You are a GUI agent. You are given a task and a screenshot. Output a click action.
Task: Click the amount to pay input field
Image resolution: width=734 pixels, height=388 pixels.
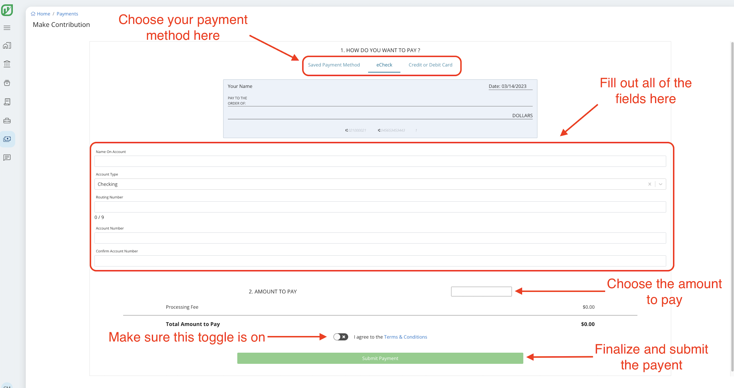(x=481, y=291)
